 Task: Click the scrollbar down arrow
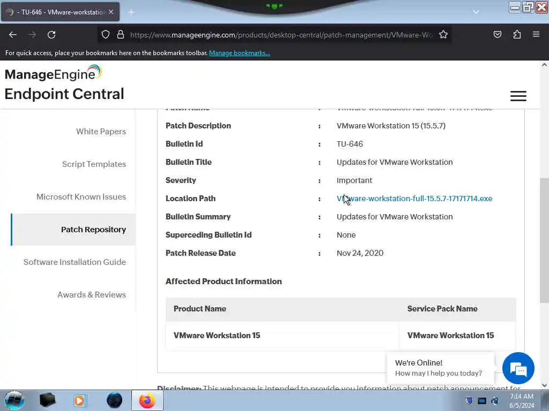point(544,385)
